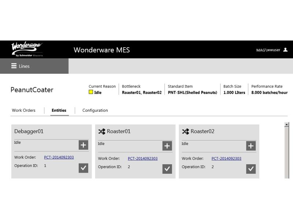Switch to the Work Orders tab

[x=23, y=110]
